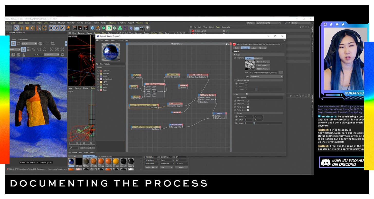Click the Coordinate System cube icon

(68, 28)
